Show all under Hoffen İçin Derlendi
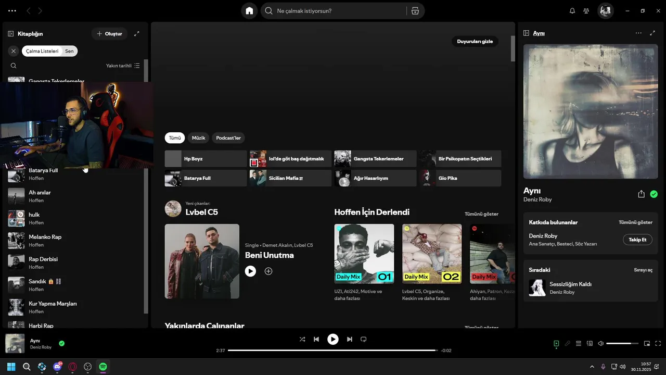This screenshot has height=375, width=666. [x=481, y=214]
